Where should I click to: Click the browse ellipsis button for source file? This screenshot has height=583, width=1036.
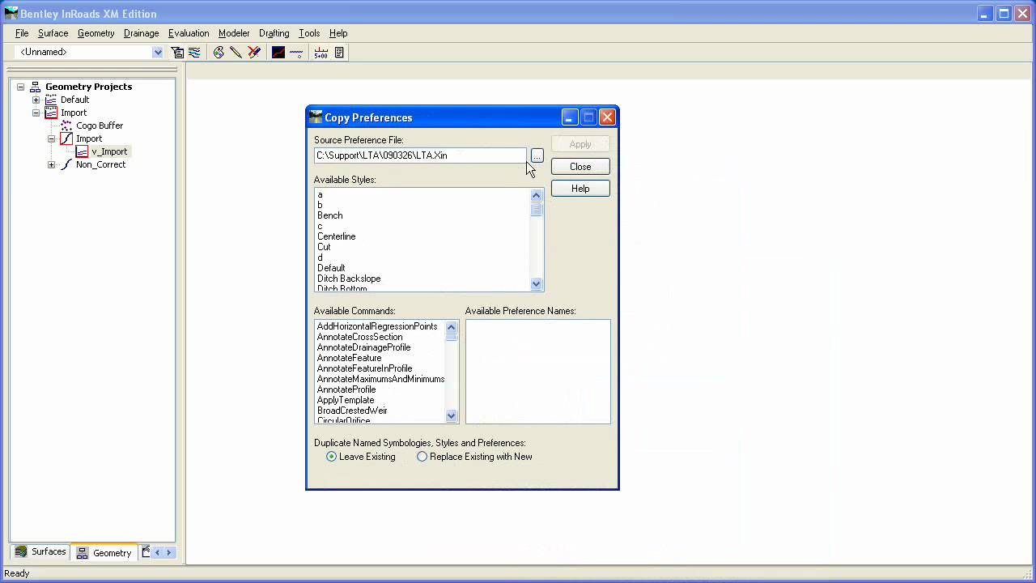pos(537,155)
